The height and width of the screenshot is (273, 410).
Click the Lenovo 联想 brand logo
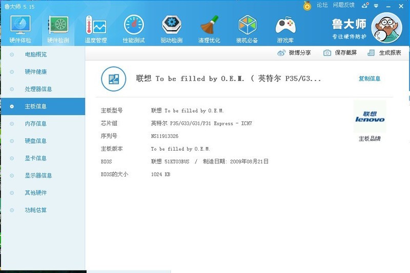click(370, 117)
